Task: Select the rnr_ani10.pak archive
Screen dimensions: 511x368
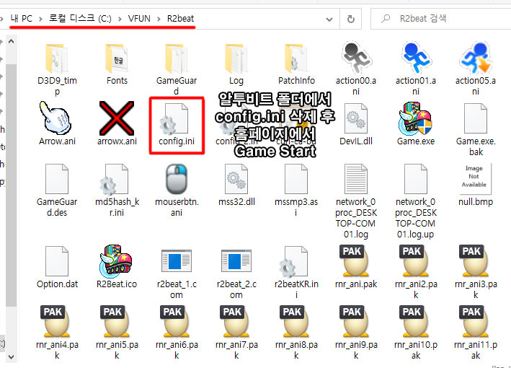Action: click(x=416, y=333)
